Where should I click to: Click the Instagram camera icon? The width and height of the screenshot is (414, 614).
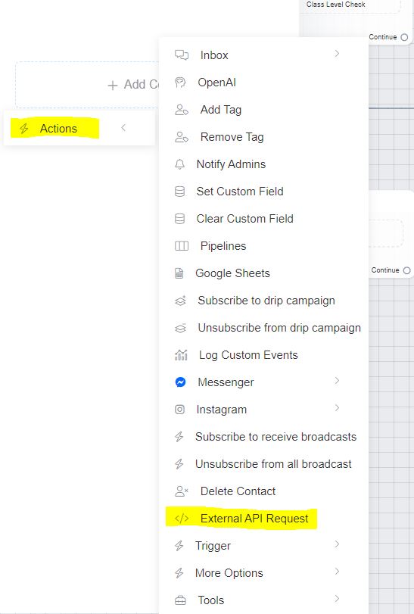point(179,410)
